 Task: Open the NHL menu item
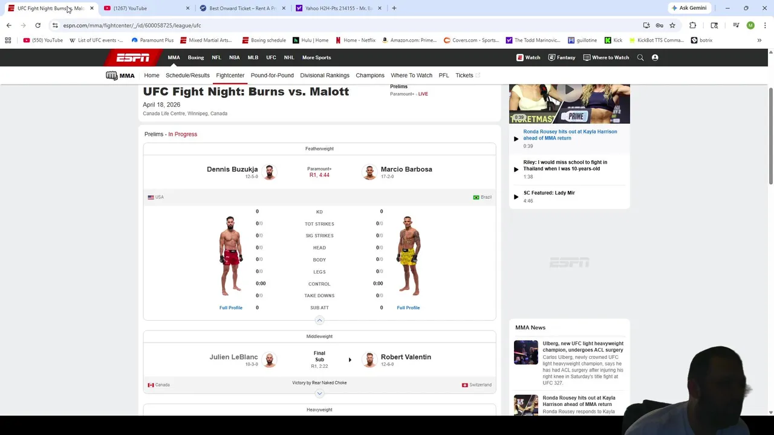tap(288, 57)
